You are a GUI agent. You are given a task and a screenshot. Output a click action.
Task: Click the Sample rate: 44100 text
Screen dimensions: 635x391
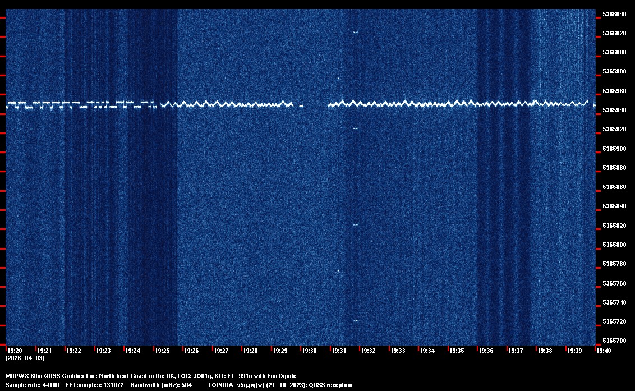pos(32,385)
